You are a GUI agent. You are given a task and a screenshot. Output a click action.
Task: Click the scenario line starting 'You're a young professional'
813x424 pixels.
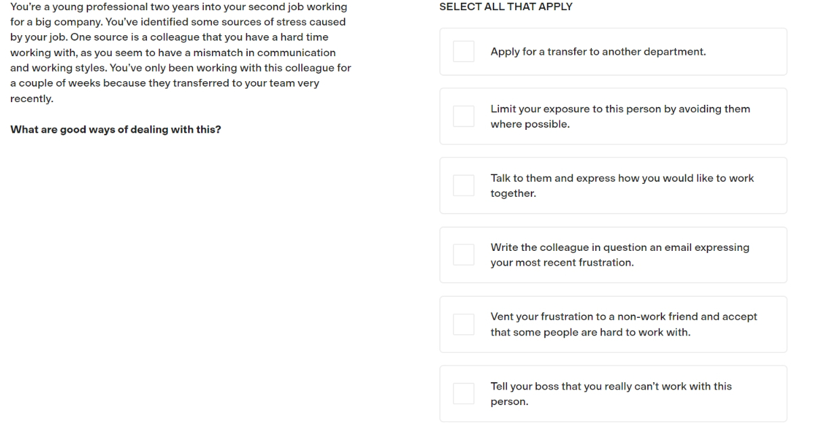179,7
